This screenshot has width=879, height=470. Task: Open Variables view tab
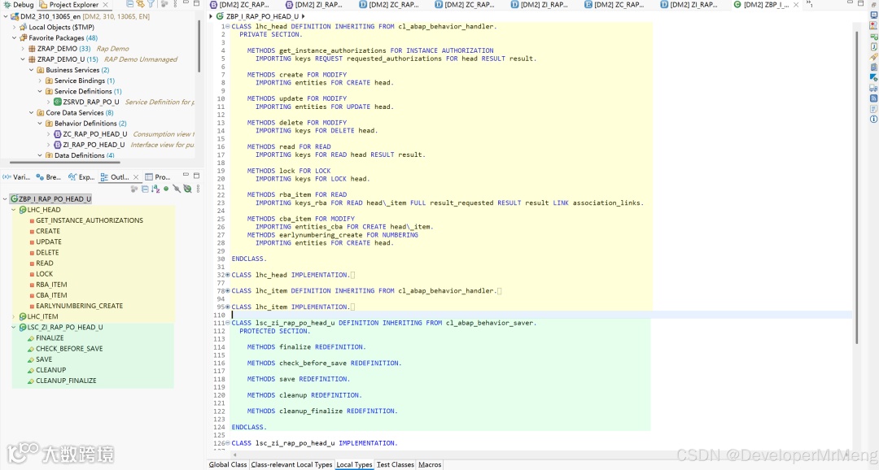click(16, 177)
